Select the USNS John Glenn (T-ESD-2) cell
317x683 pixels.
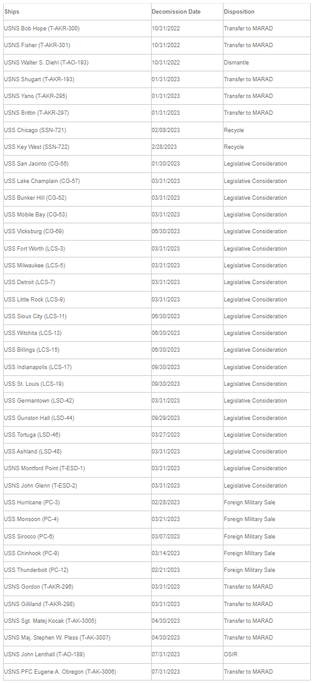point(77,486)
